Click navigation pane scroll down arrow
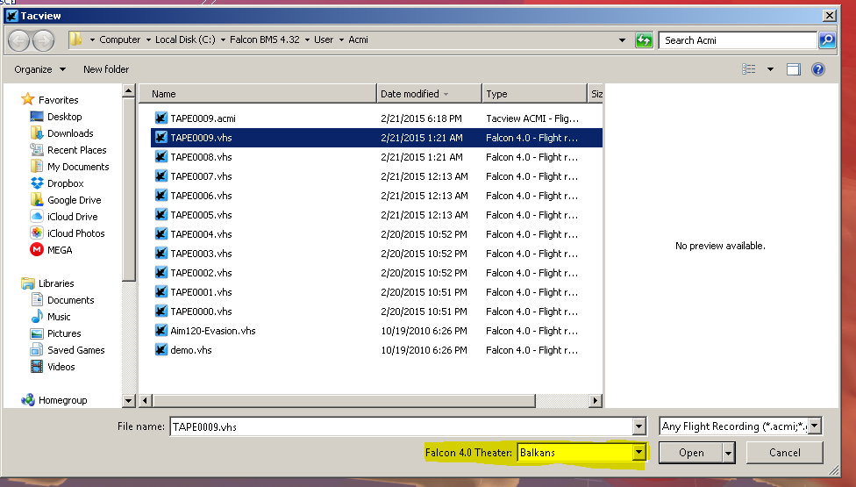Image resolution: width=856 pixels, height=487 pixels. pos(128,401)
